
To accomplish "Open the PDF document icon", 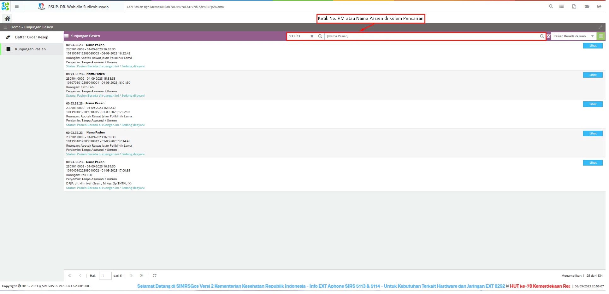I will 574,6.
